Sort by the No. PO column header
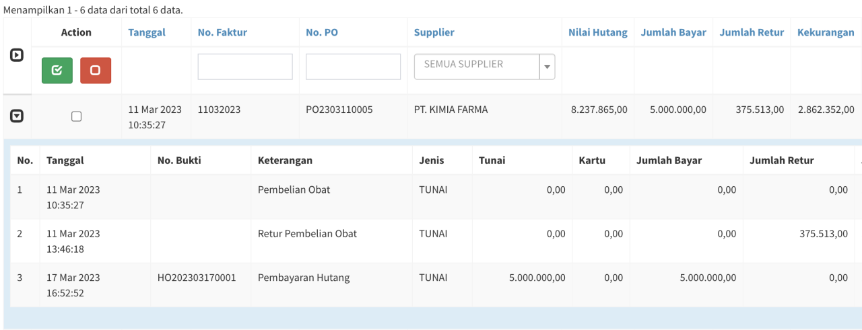The width and height of the screenshot is (862, 330). tap(322, 32)
